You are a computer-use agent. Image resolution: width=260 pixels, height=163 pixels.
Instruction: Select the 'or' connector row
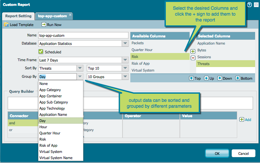(x=23, y=130)
